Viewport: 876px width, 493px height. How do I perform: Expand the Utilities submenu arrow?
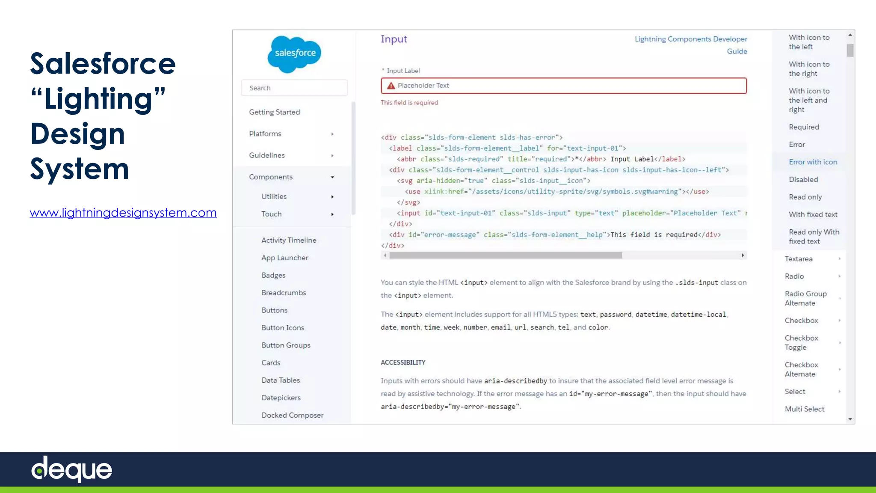coord(332,196)
